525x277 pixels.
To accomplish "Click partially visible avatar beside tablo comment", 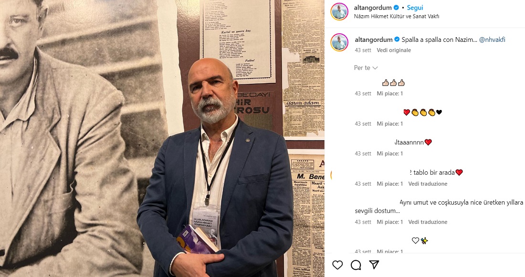I will coord(332,175).
